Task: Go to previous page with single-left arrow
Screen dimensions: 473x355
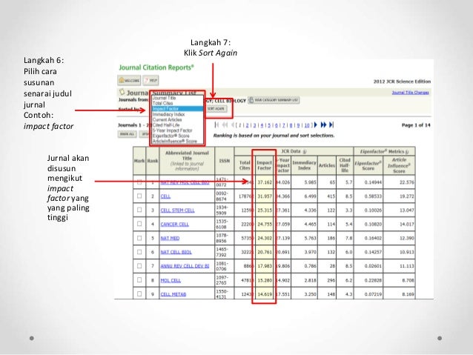Action: (233, 125)
